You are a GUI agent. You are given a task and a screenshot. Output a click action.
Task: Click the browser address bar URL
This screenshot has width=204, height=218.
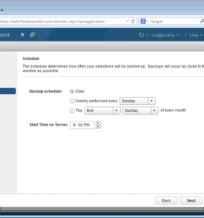point(52,22)
